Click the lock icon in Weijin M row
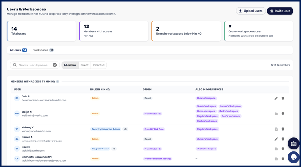 coord(276,114)
